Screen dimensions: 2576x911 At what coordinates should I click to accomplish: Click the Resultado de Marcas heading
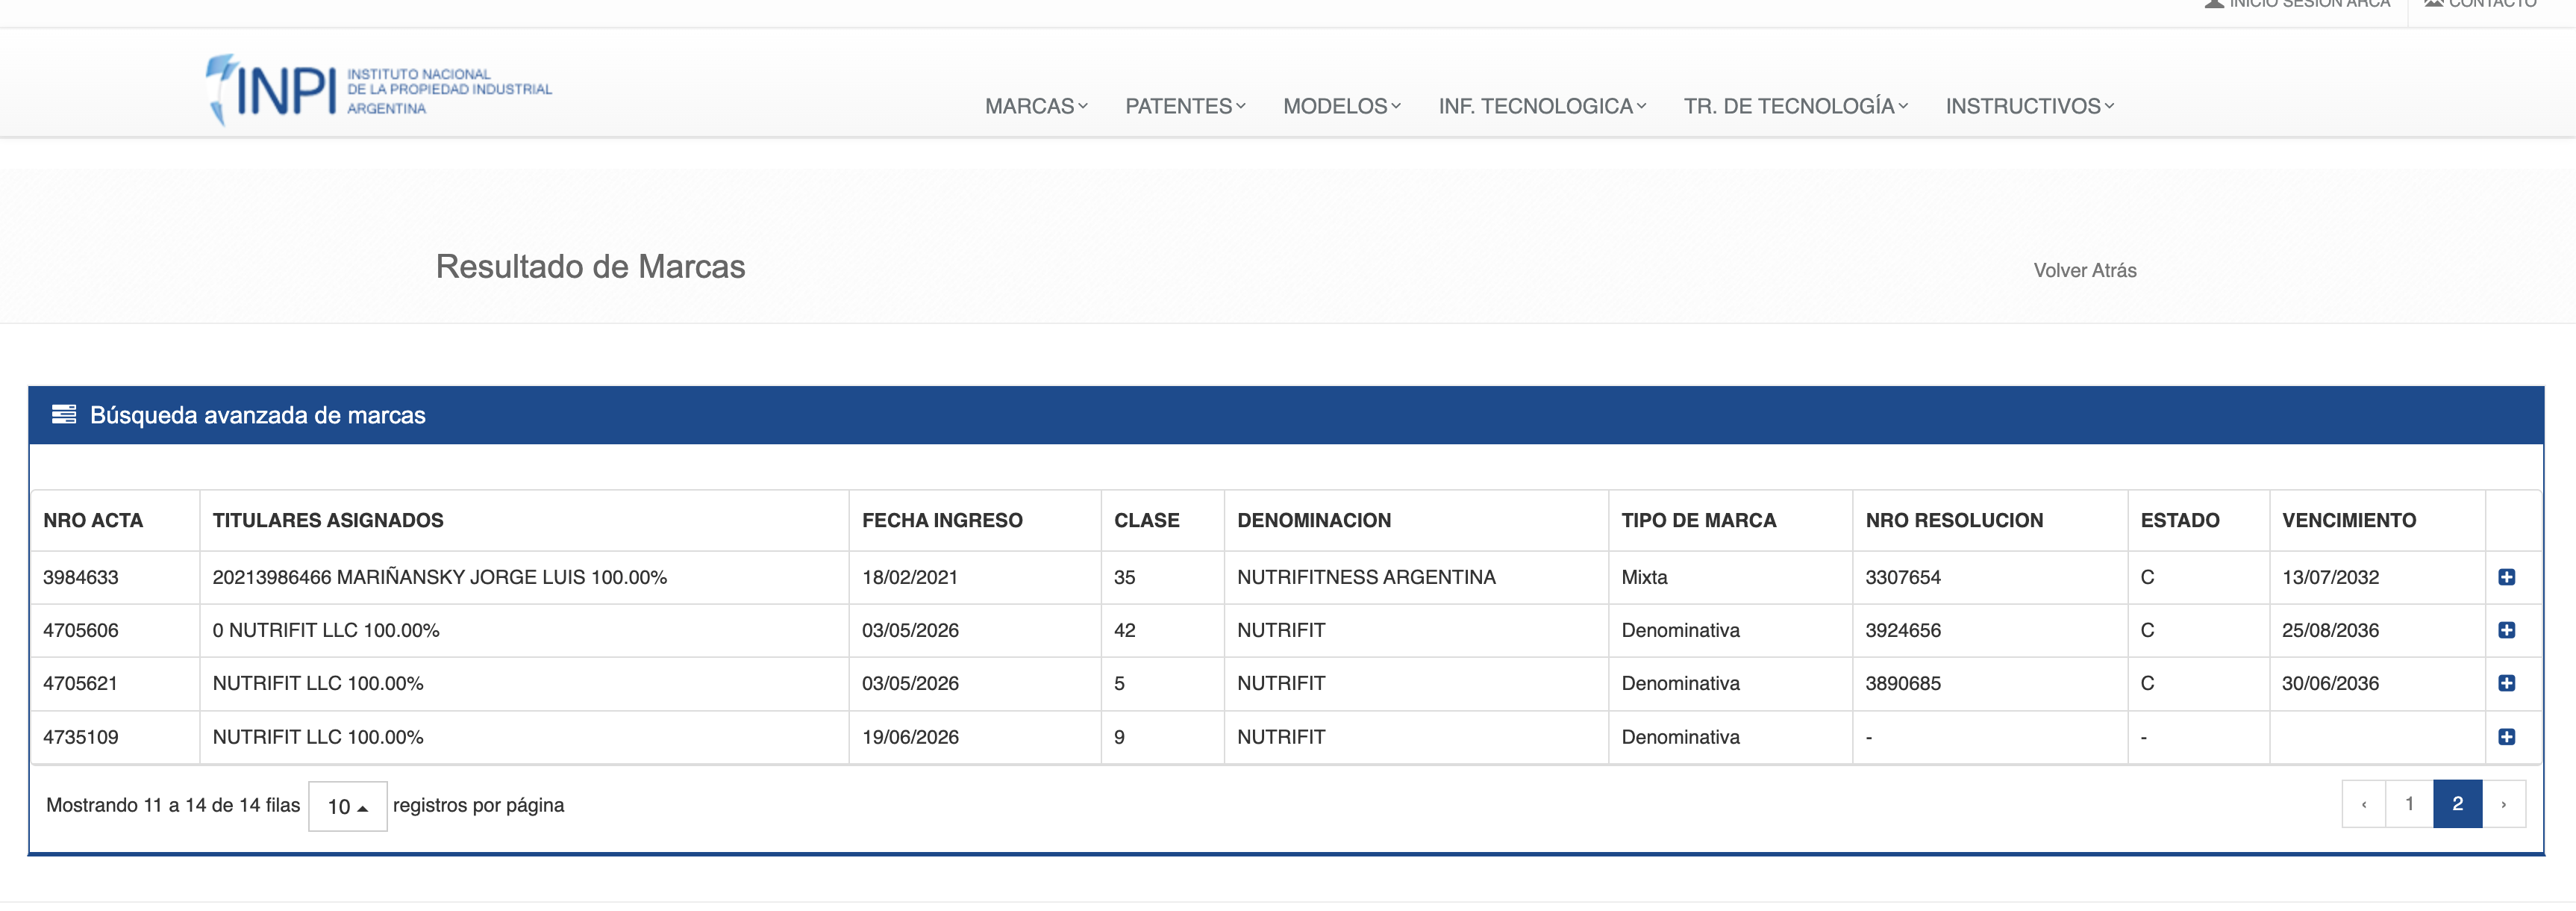(x=590, y=267)
